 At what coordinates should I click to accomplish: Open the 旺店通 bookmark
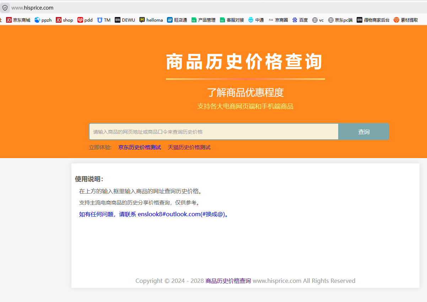click(x=177, y=20)
